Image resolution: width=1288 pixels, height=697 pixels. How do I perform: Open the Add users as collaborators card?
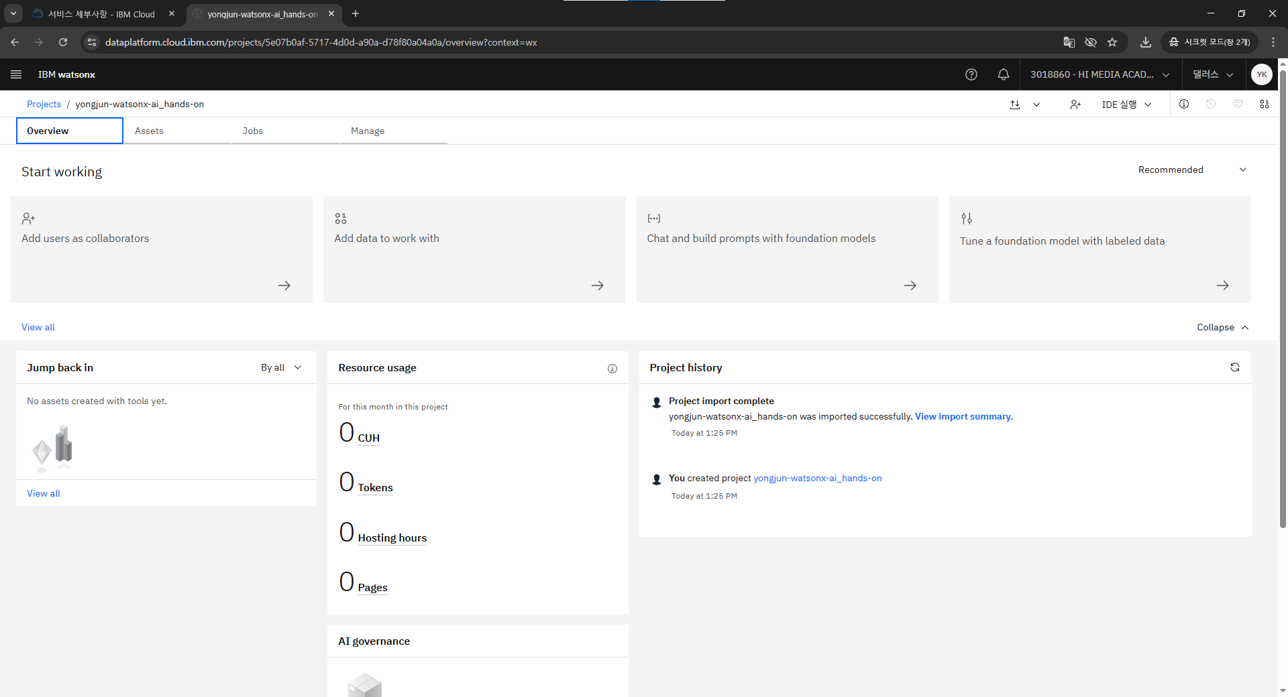(x=162, y=249)
